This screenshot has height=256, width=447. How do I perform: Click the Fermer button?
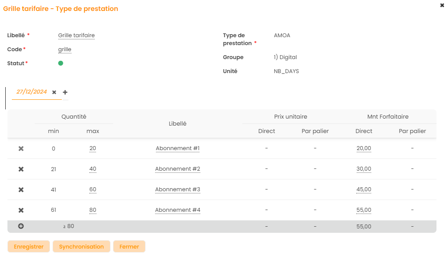pos(129,246)
